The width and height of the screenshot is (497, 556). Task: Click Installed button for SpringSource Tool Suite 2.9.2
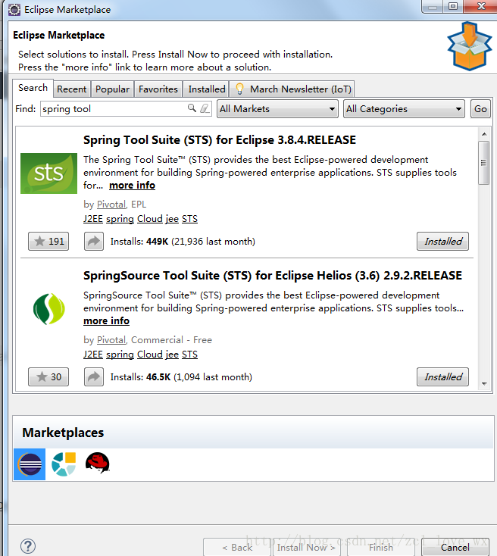tap(442, 377)
